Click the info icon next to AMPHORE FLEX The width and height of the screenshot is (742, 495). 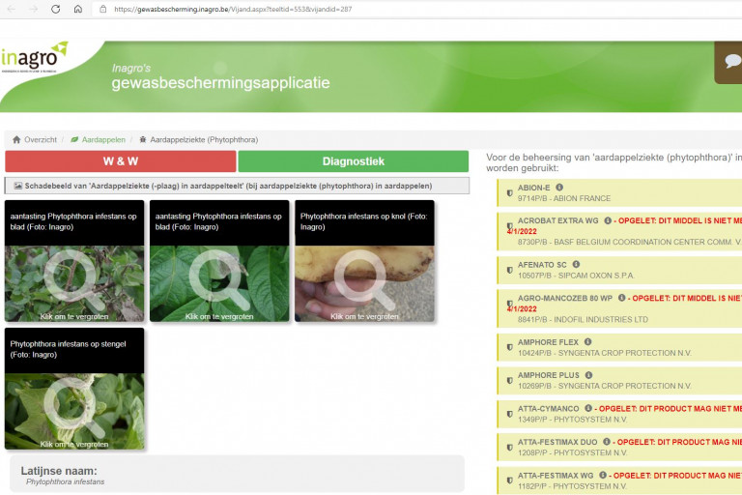[x=587, y=341]
